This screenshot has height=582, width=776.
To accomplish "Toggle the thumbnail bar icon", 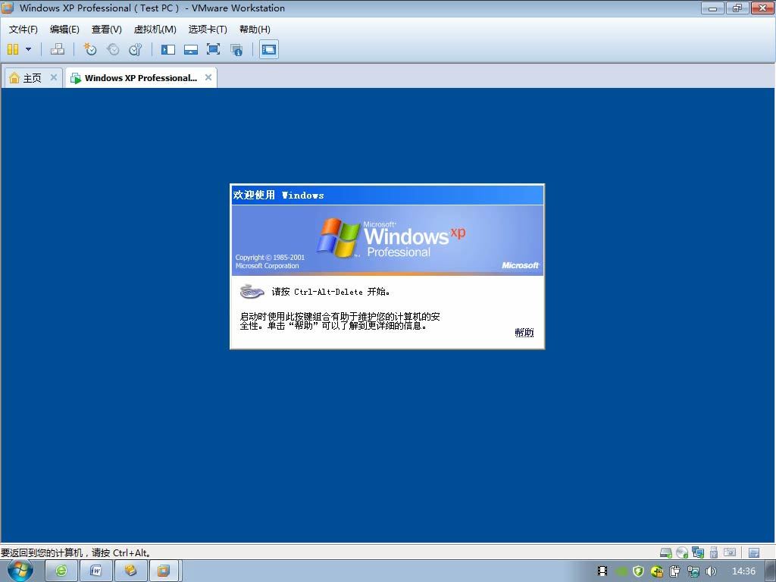I will tap(190, 49).
